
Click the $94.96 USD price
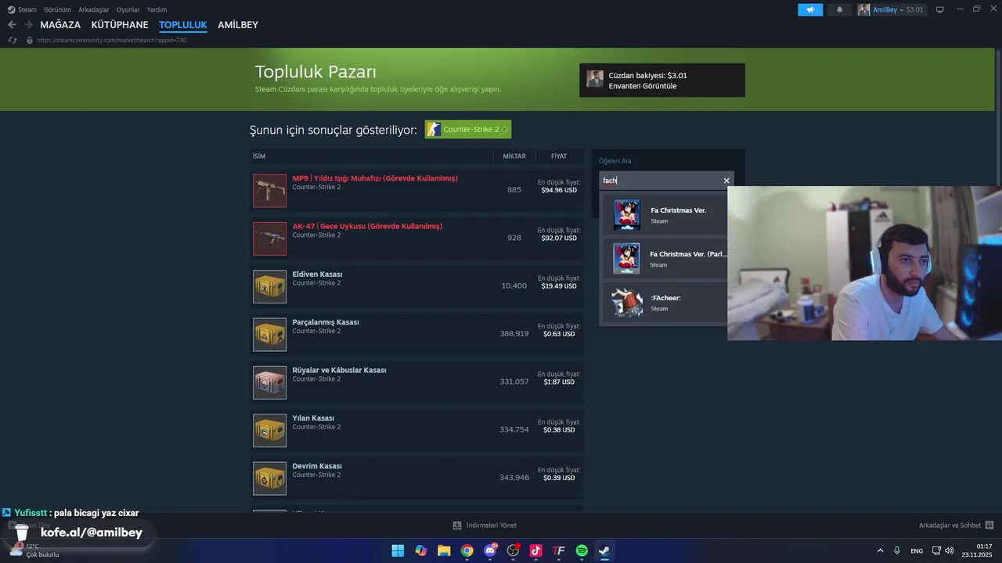coord(559,190)
